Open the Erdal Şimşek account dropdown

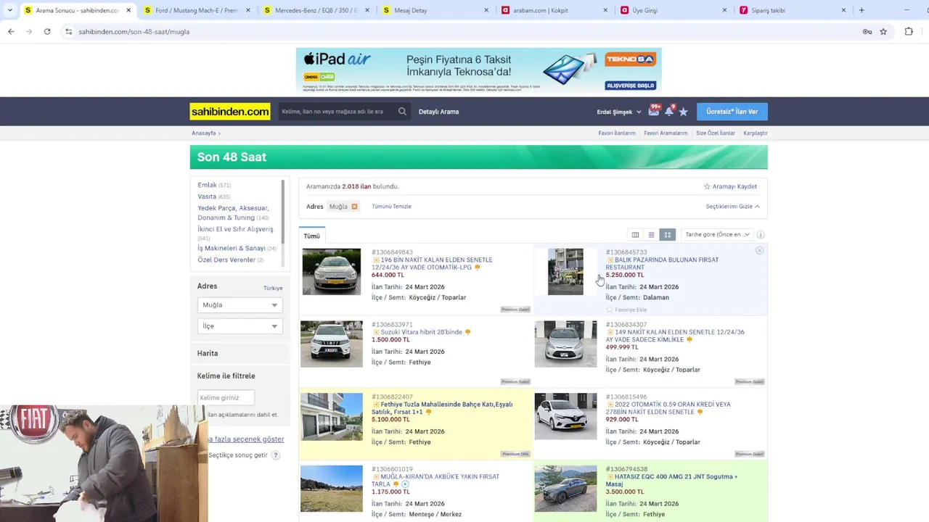coord(619,112)
